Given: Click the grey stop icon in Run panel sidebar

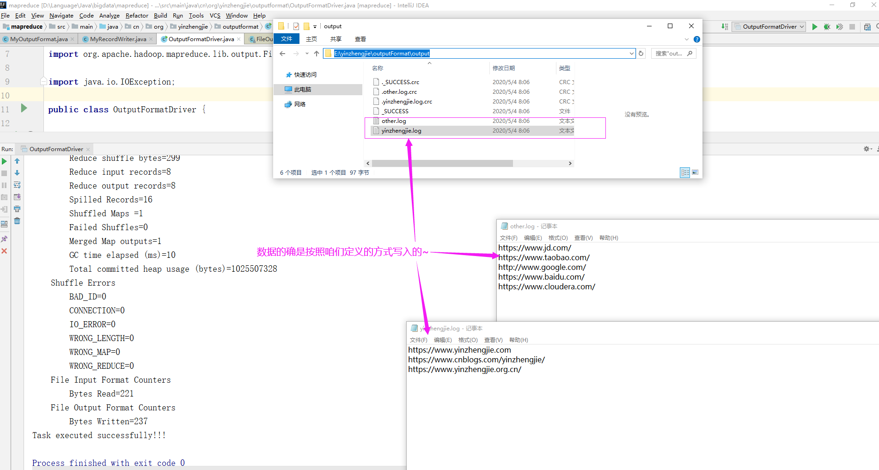Looking at the screenshot, I should click(x=4, y=173).
